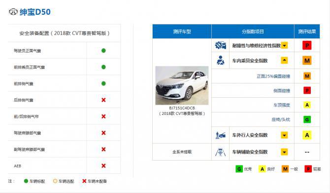Click the model code BJ7151C4DCB
Viewport: 330px width, 193px height.
pos(182,108)
